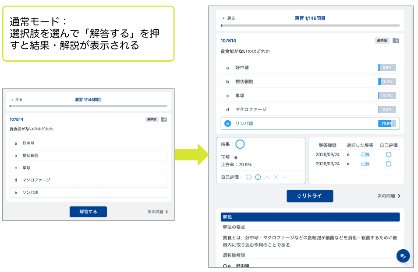
Task: Click the 基準値 tag on the results screen
Action: [382, 41]
